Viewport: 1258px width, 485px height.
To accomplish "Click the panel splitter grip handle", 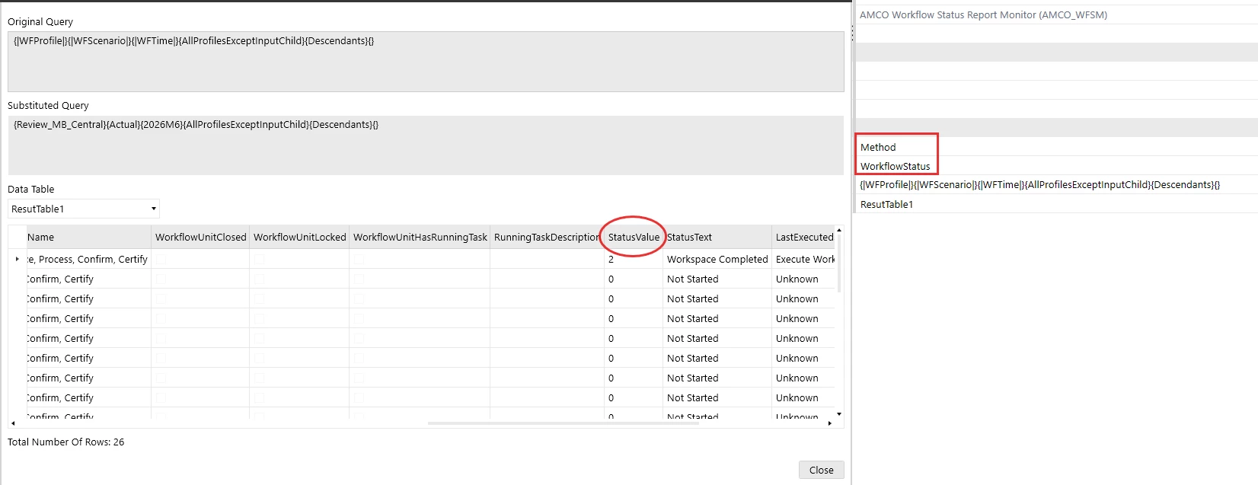I will (x=852, y=32).
